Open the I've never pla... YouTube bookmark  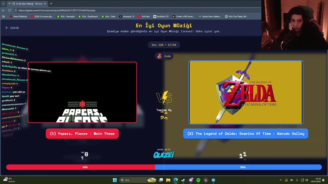coord(42,16)
